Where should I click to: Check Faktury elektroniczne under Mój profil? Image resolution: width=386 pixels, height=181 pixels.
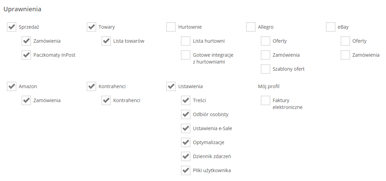266,100
